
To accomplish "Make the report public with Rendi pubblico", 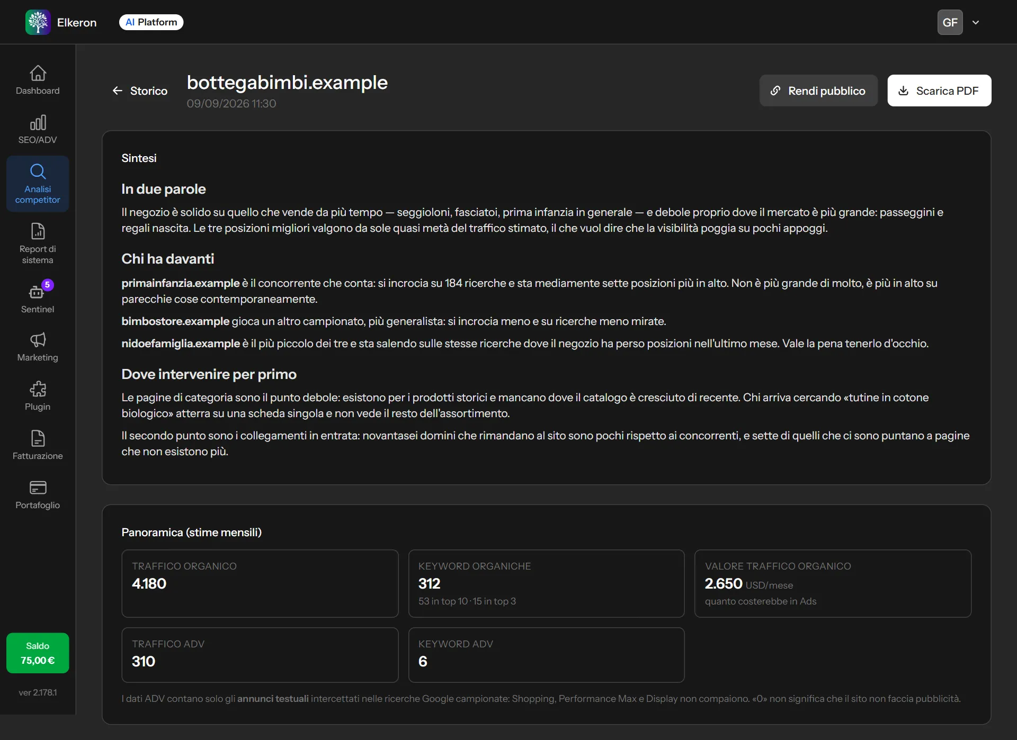I will click(818, 91).
